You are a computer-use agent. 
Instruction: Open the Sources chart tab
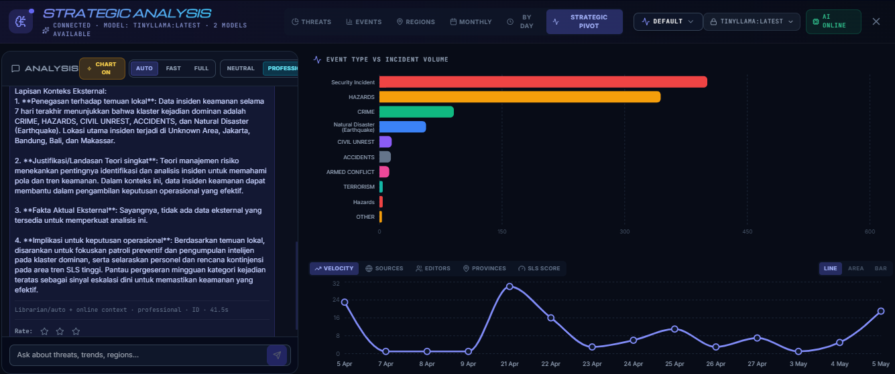pos(385,268)
